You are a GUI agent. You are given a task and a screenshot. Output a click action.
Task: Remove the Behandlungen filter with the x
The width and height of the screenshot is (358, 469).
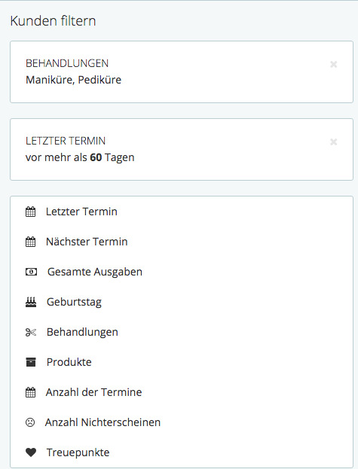[333, 64]
